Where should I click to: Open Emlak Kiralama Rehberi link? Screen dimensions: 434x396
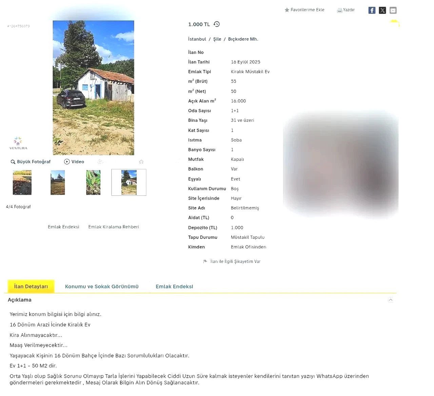(114, 227)
